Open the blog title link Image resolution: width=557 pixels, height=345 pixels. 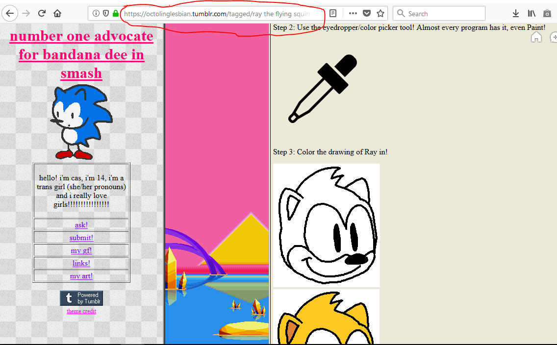click(81, 54)
